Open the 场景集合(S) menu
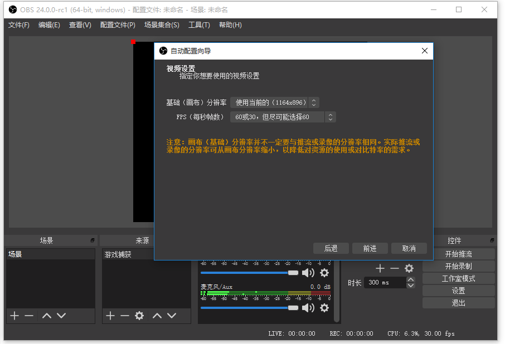505x344 pixels. (162, 25)
